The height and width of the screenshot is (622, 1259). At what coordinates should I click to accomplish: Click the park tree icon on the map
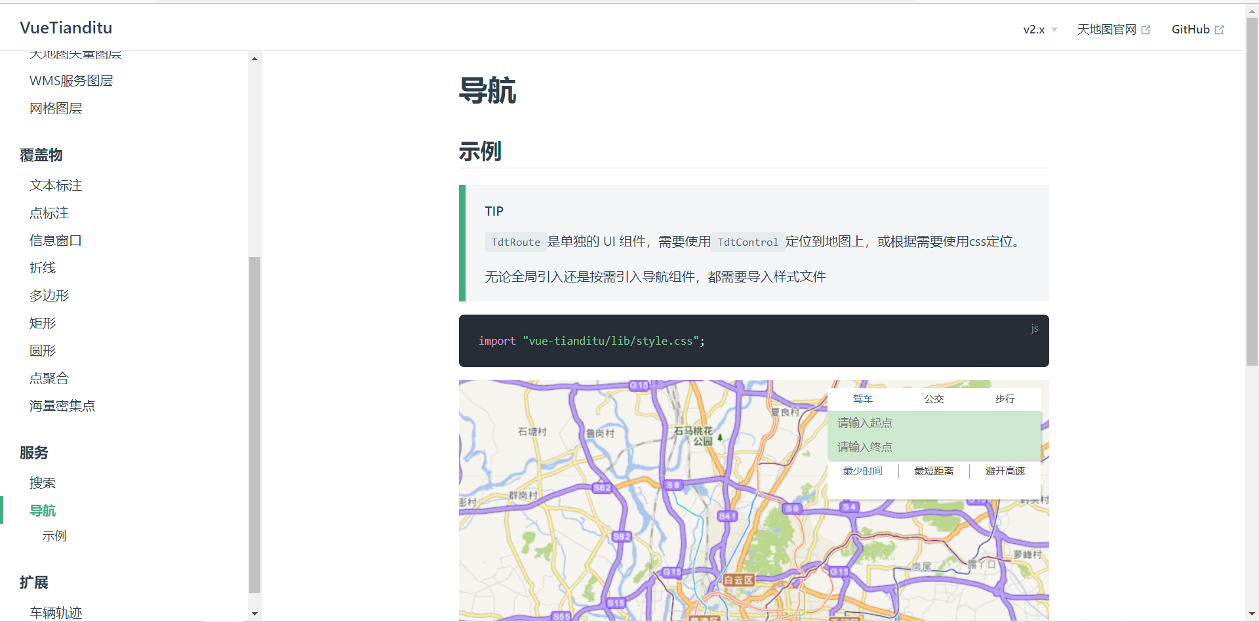click(x=720, y=437)
